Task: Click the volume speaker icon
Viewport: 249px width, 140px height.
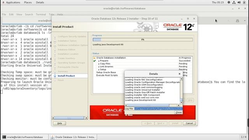Action: 239,2
